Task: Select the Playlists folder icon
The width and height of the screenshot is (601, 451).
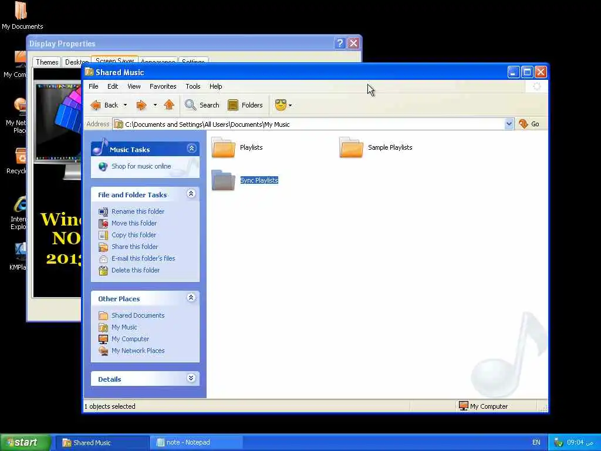Action: (223, 147)
